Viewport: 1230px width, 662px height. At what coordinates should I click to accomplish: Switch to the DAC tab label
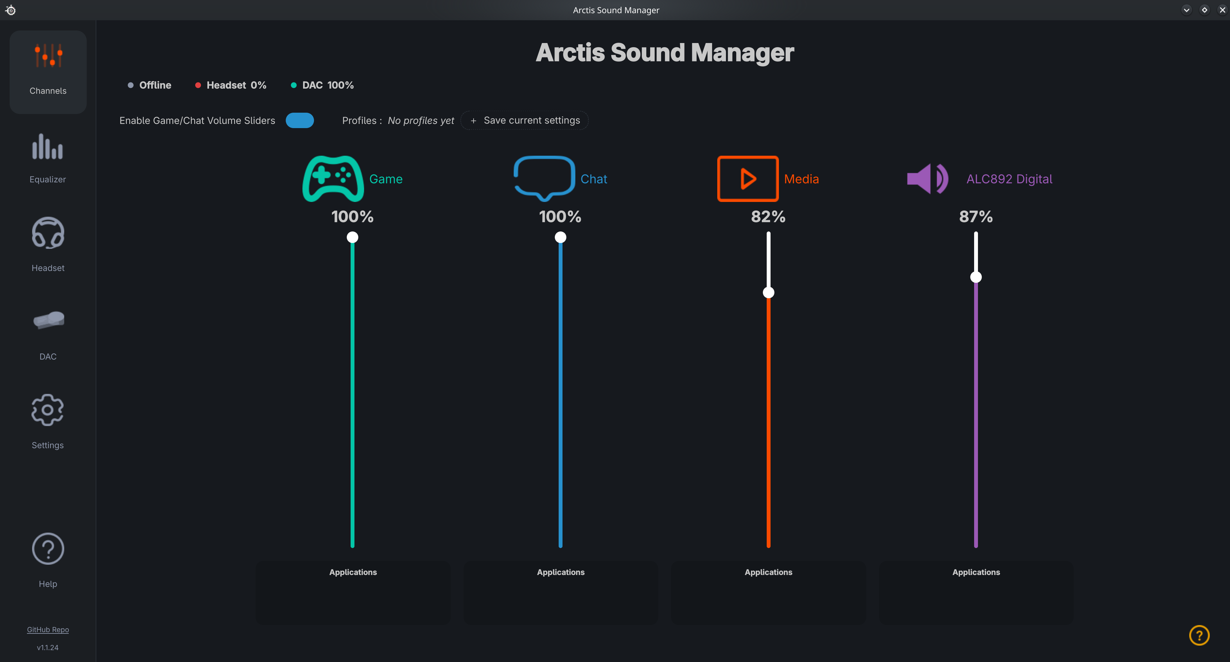(x=48, y=357)
